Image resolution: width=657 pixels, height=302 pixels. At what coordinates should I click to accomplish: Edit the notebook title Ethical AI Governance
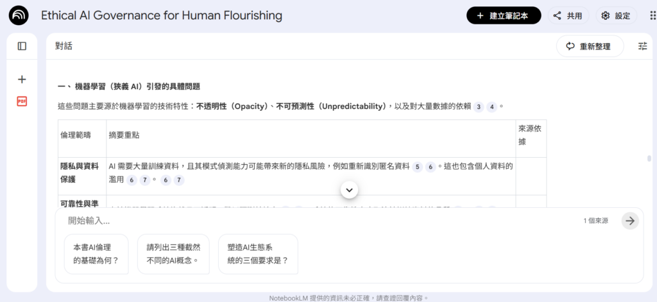tap(161, 15)
